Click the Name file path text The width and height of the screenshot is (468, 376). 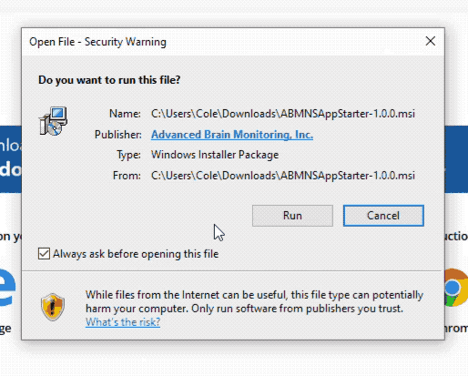click(x=283, y=114)
